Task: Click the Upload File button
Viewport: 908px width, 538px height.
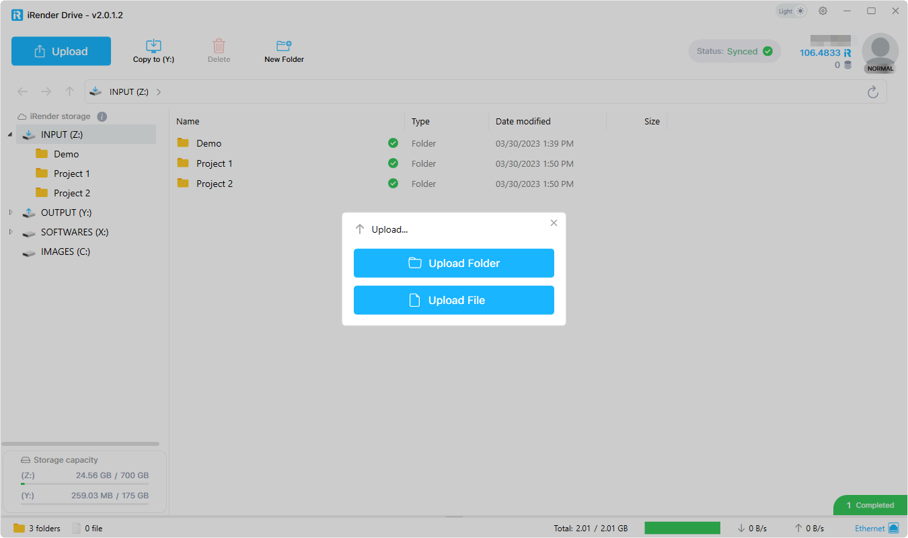Action: pyautogui.click(x=453, y=300)
